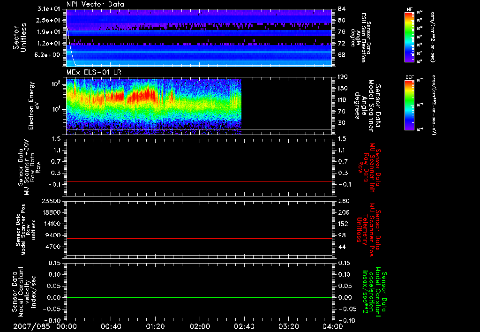This screenshot has height=332, width=480.
Task: Click the ESH Sun Elevation Angle label
Action: pyautogui.click(x=361, y=38)
